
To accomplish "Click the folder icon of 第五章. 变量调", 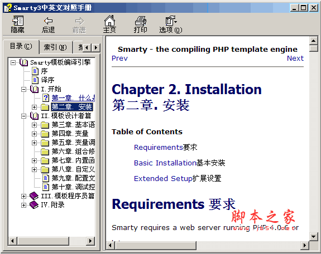I will click(x=45, y=143).
